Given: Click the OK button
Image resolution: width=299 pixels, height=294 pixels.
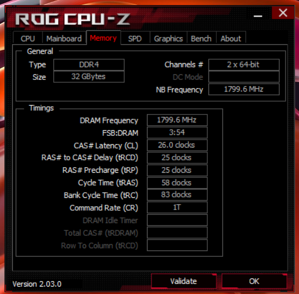Looking at the screenshot, I should (x=254, y=281).
